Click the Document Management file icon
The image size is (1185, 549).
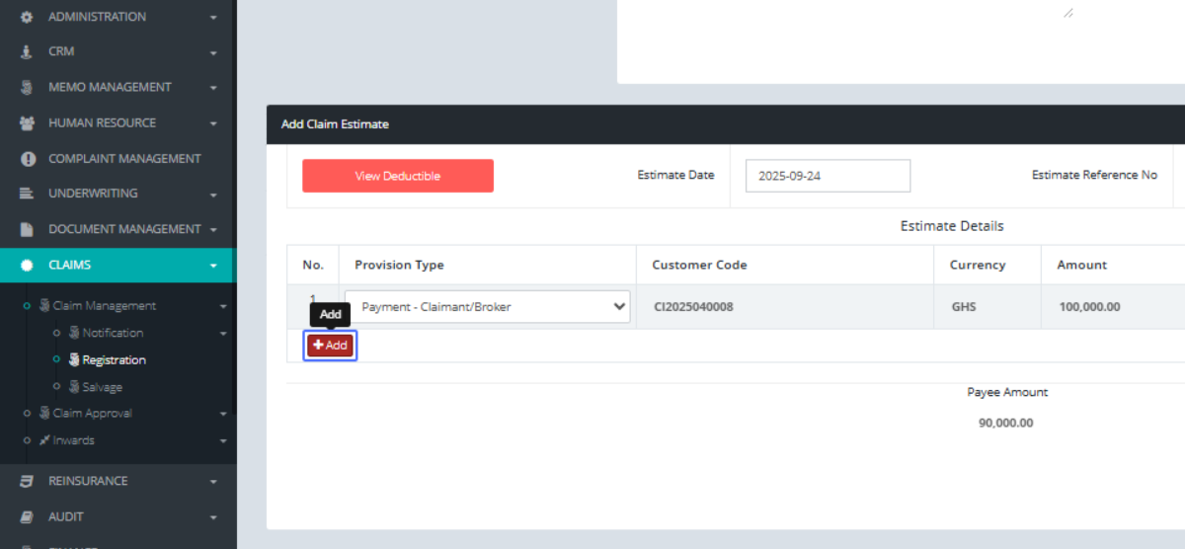click(28, 229)
